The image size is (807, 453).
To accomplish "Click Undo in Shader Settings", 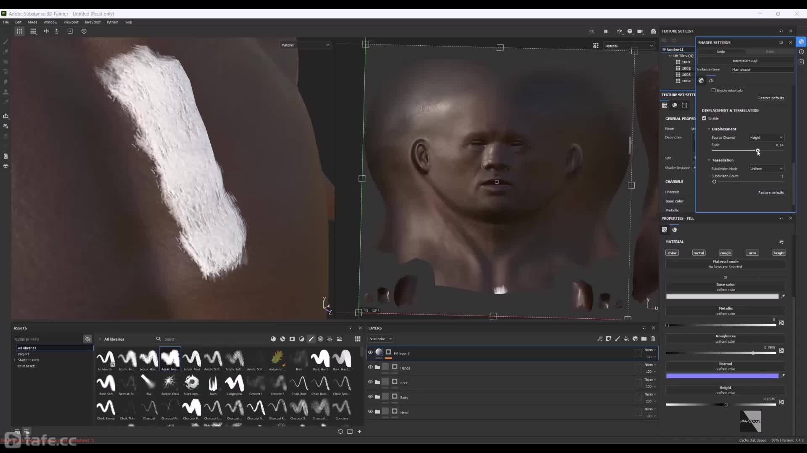I will [x=721, y=52].
